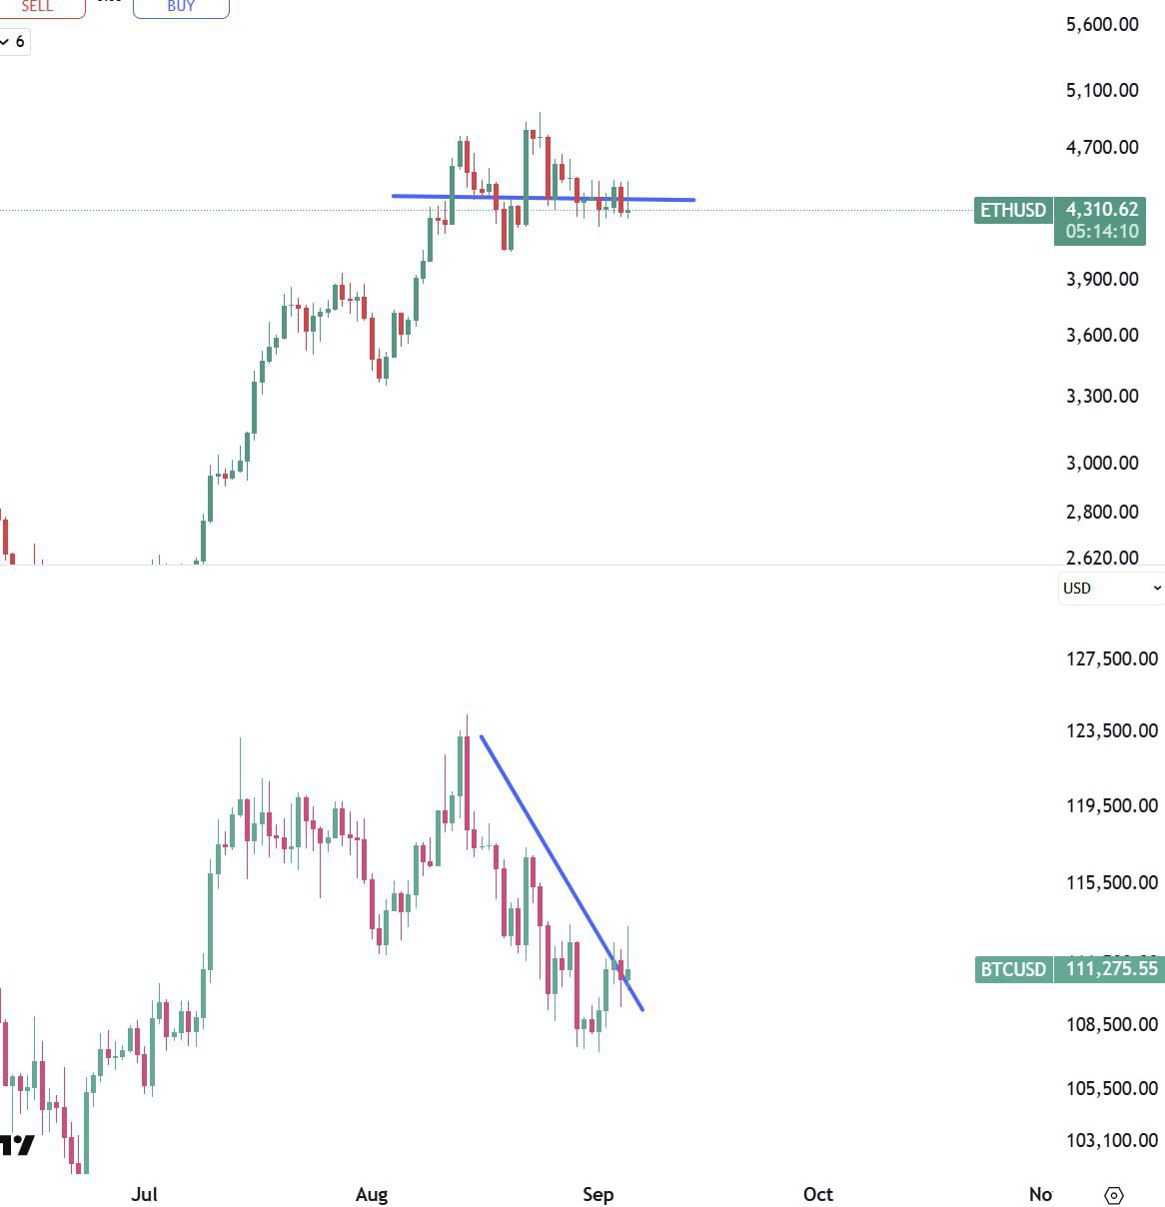This screenshot has width=1165, height=1207.
Task: Click the 123,500.00 level on BTC price scale
Action: tap(1111, 730)
